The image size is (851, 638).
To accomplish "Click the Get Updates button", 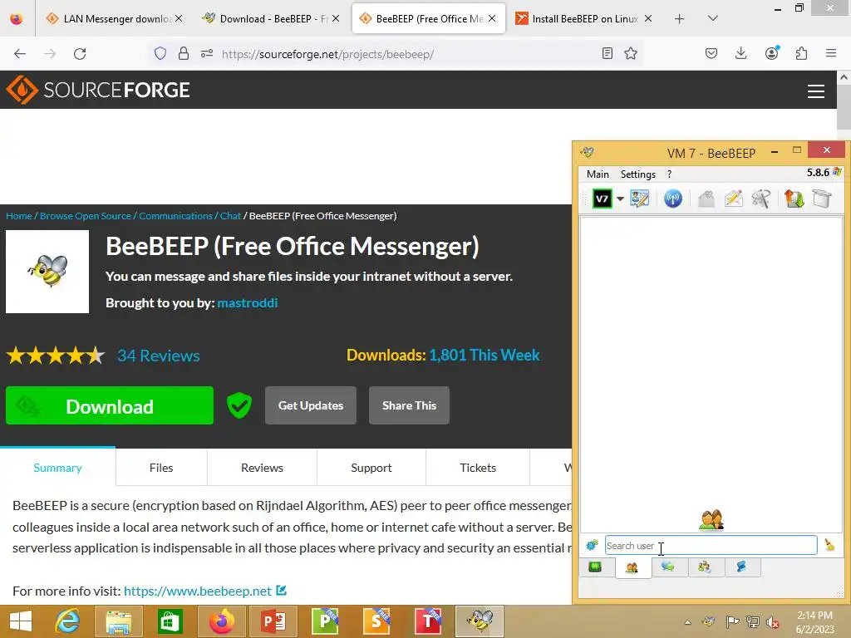I will click(x=311, y=405).
